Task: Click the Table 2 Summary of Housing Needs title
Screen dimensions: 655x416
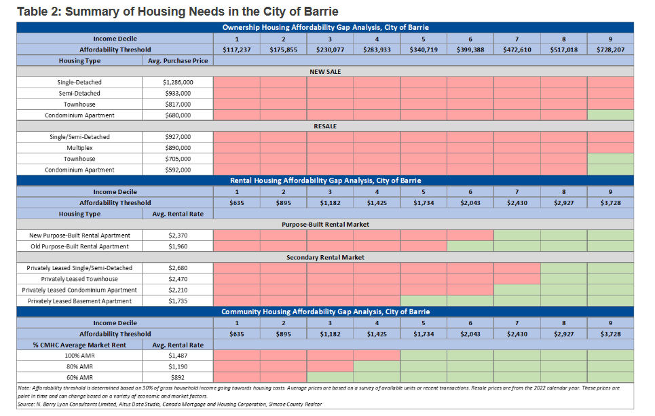Action: coord(177,12)
